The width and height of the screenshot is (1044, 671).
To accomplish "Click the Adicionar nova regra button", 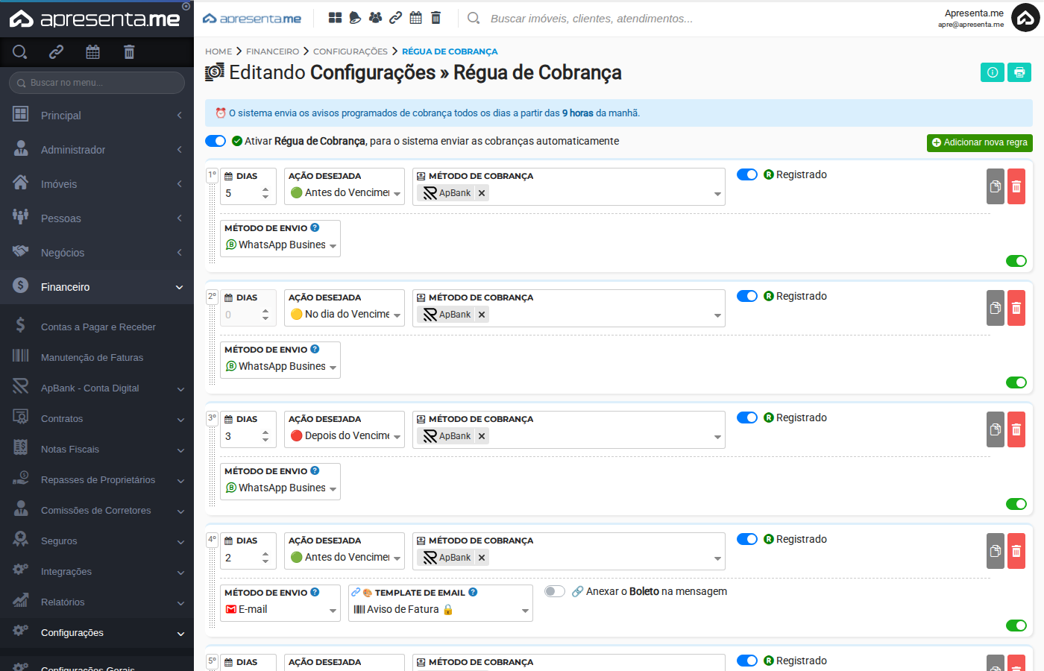I will point(979,141).
